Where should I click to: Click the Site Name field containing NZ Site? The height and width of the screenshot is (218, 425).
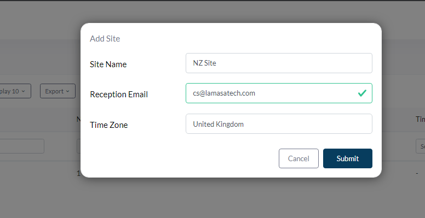click(279, 63)
